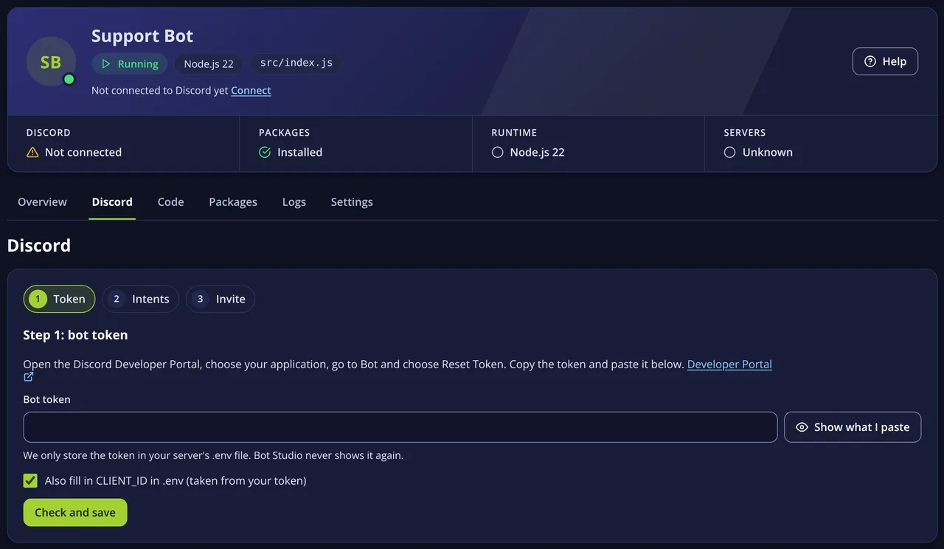
Task: Toggle Show what I paste
Action: coord(853,427)
